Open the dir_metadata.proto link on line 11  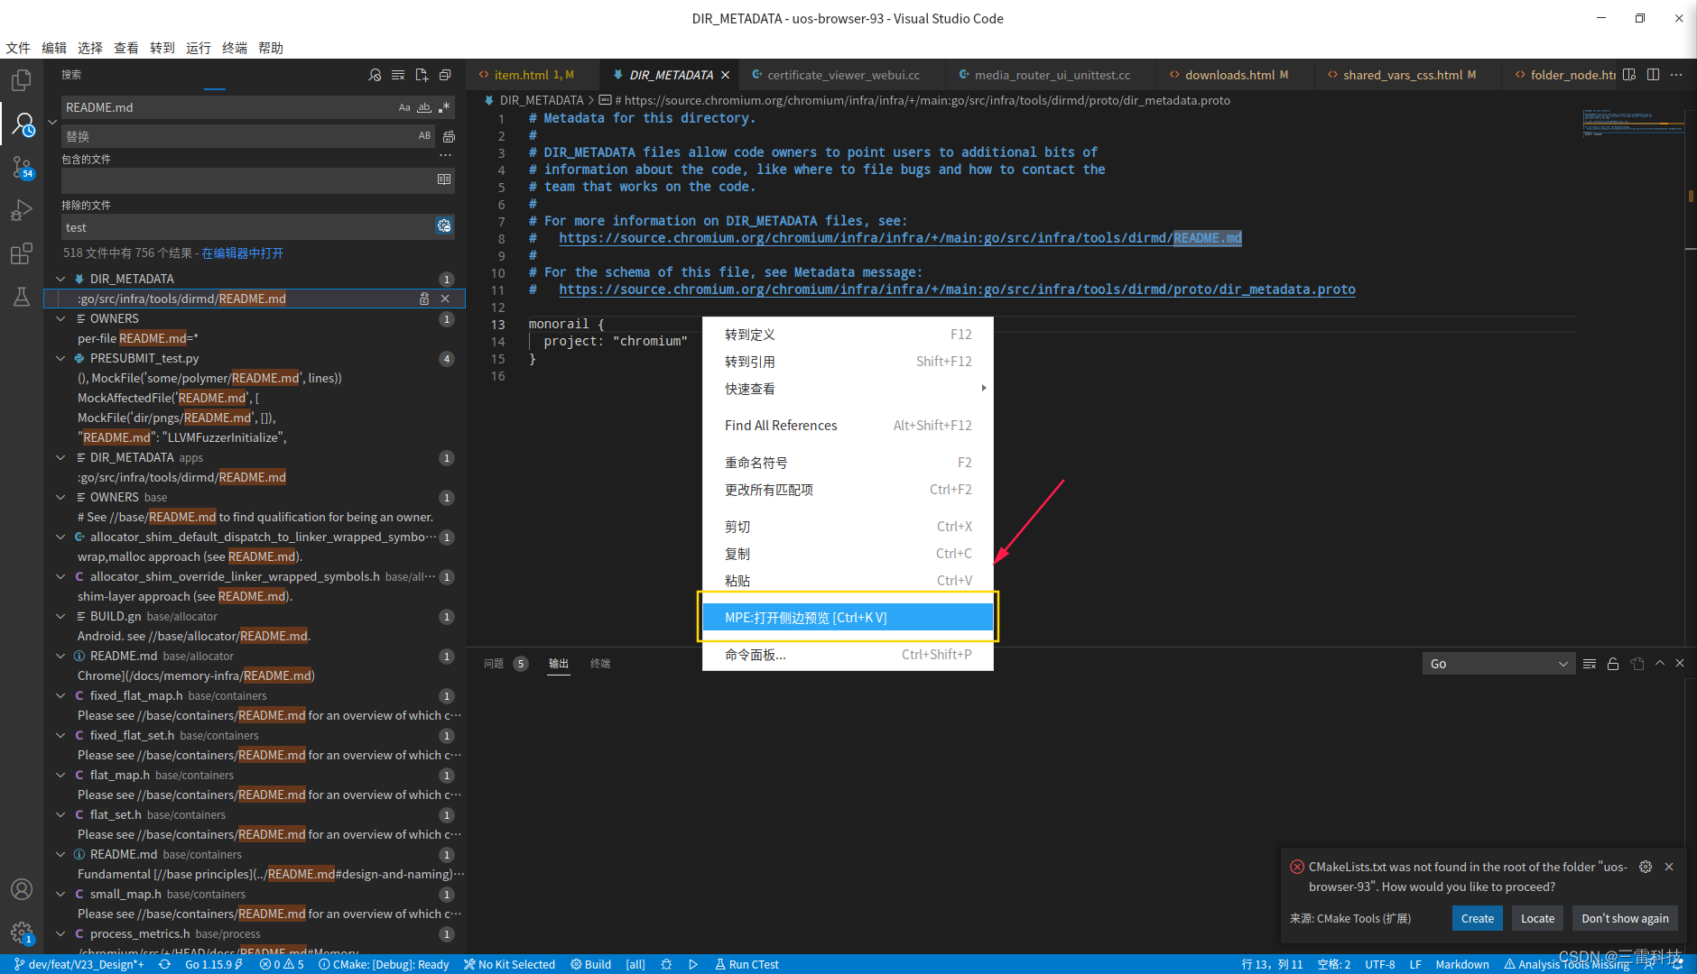pyautogui.click(x=957, y=289)
